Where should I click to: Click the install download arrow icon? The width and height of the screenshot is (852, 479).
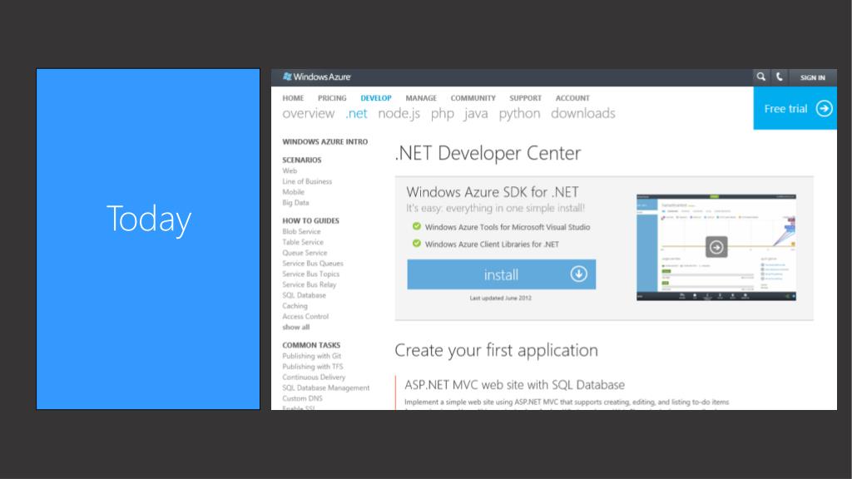click(x=578, y=274)
